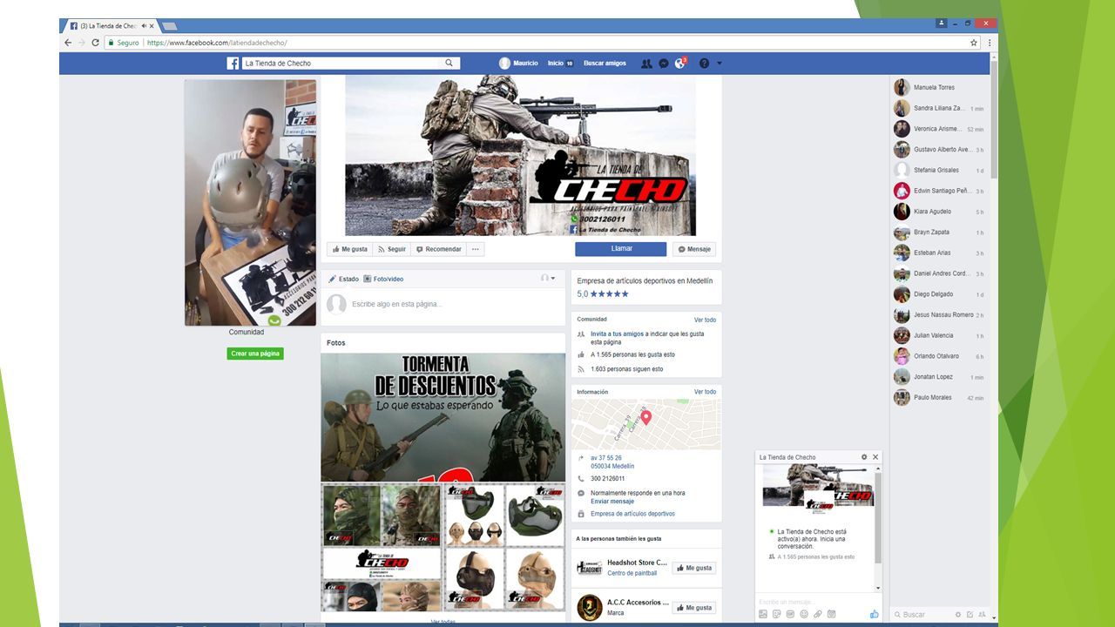Pick an emoji in chat window
Screen dimensions: 1115x627
click(804, 614)
